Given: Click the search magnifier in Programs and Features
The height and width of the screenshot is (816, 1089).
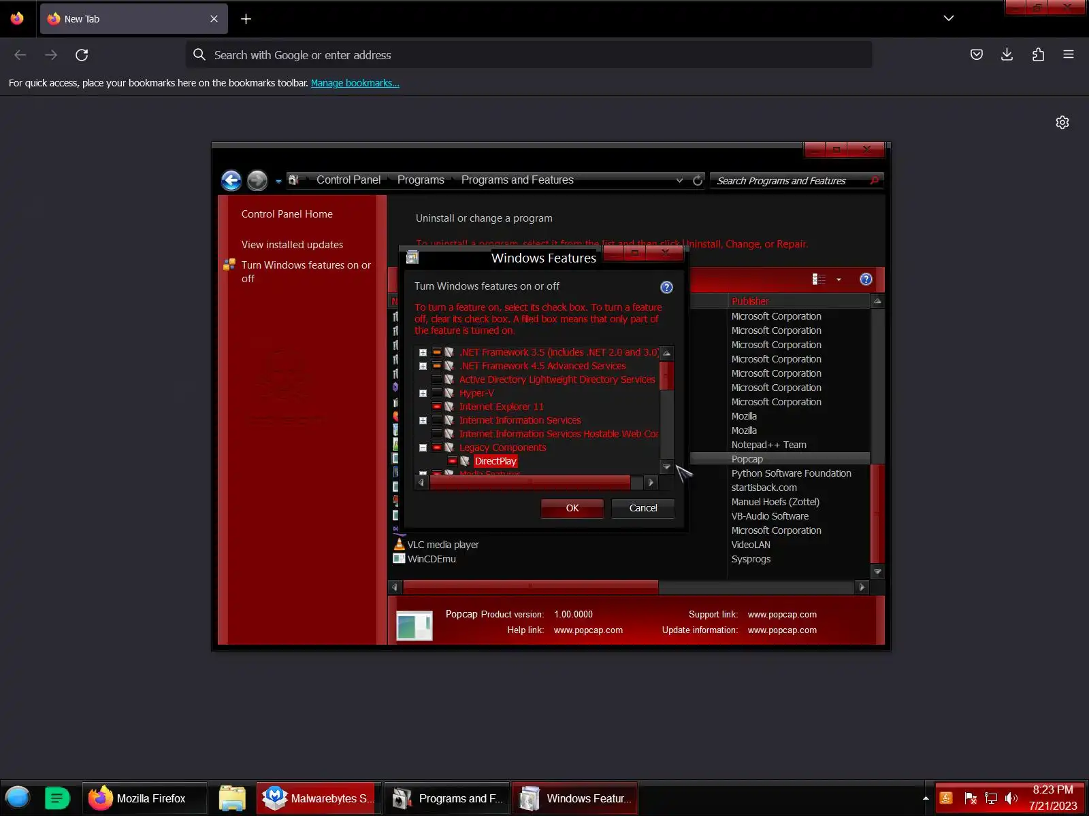Looking at the screenshot, I should [875, 180].
